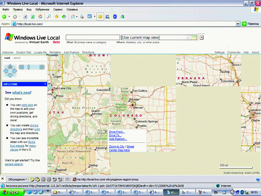Image resolution: width=261 pixels, height=196 pixels.
Task: Toggle the yellow Discuss note icon
Action: pos(100,17)
